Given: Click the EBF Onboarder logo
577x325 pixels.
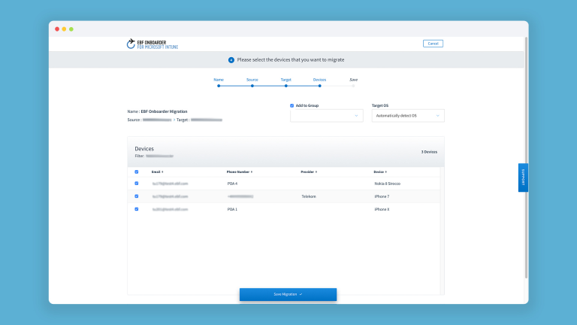Looking at the screenshot, I should [x=153, y=44].
